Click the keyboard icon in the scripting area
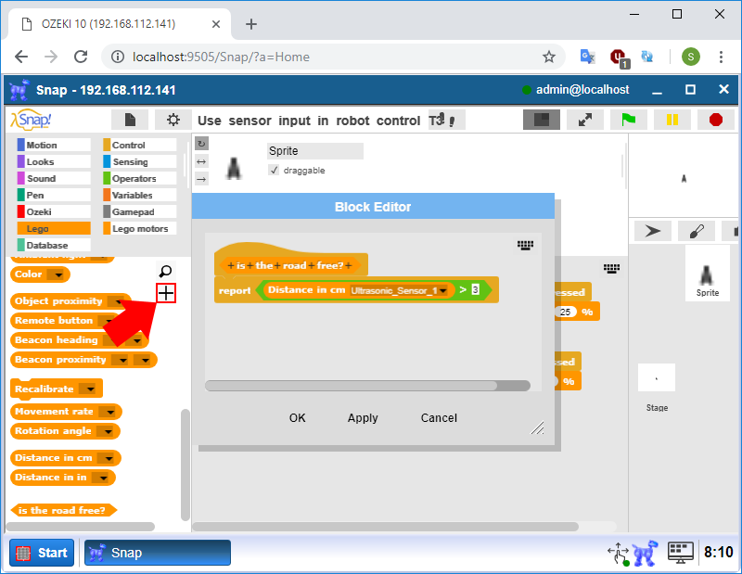Image resolution: width=742 pixels, height=574 pixels. tap(611, 269)
